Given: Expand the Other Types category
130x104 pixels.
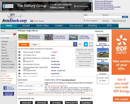Looking at the screenshot, I should pos(9,58).
